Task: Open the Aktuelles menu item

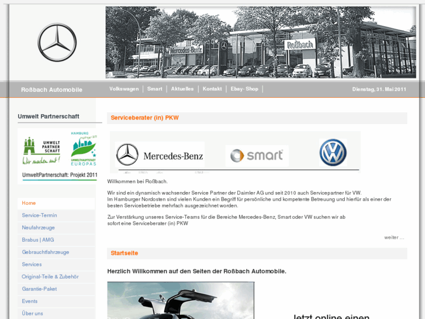Action: click(x=182, y=89)
